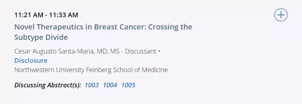302x104 pixels.
Task: Open abstract 1004
Action: pos(110,85)
